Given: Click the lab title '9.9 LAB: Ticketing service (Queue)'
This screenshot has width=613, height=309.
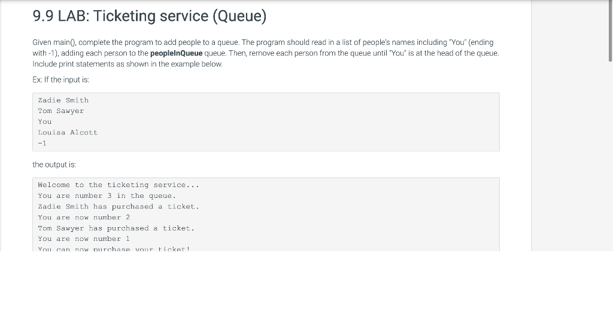Looking at the screenshot, I should [150, 16].
